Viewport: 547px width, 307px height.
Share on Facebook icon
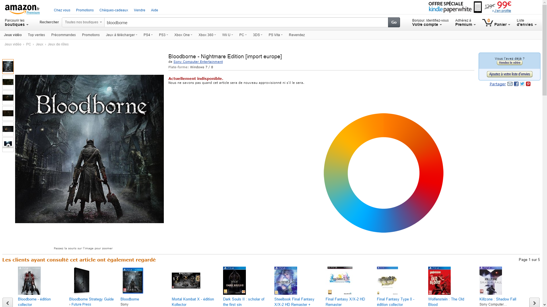(x=516, y=84)
